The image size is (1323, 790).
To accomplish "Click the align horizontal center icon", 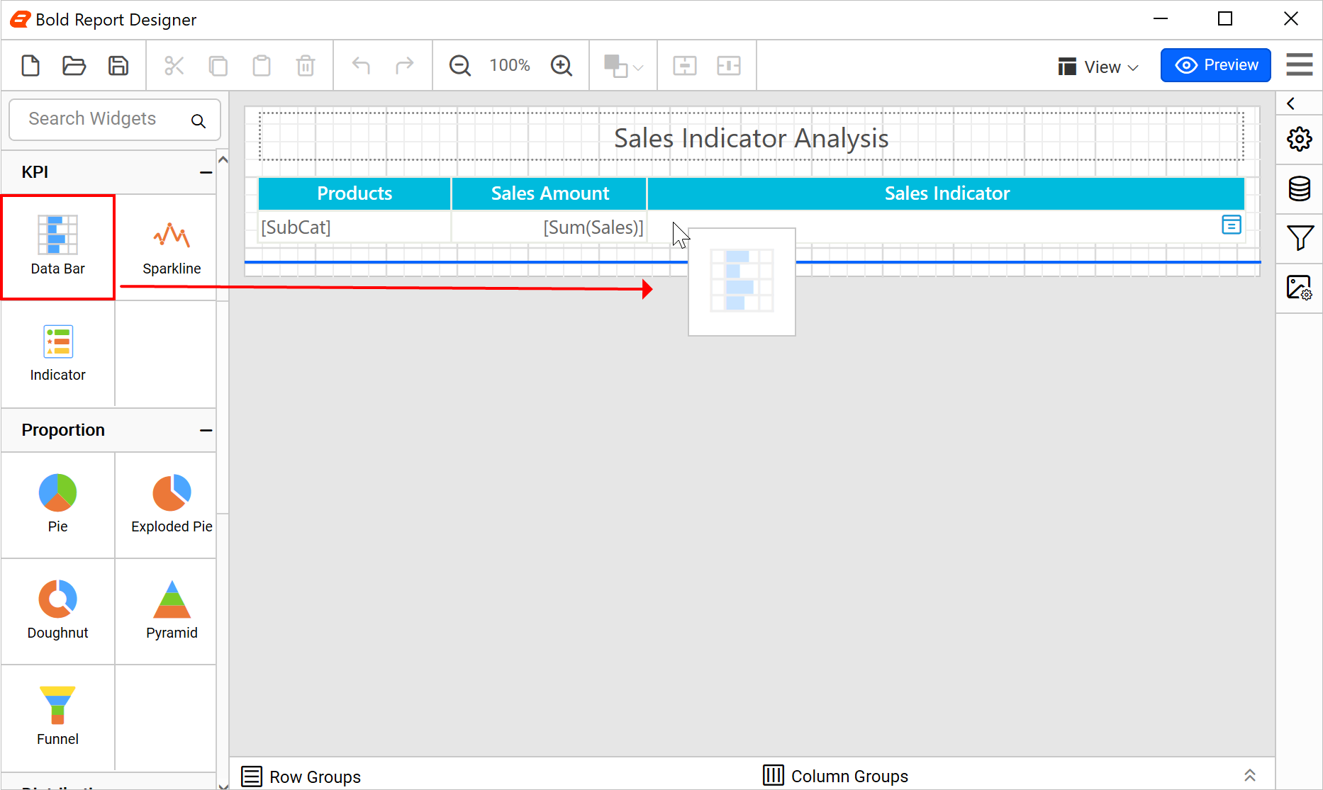I will 685,66.
